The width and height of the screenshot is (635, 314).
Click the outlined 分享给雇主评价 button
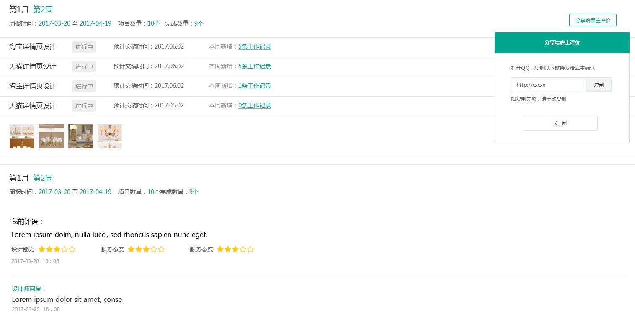[593, 20]
